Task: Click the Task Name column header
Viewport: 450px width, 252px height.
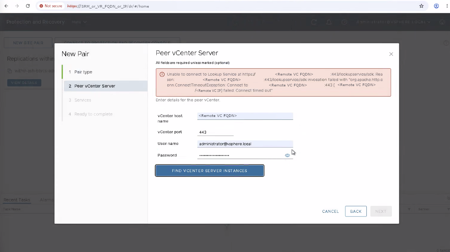Action: click(12, 209)
